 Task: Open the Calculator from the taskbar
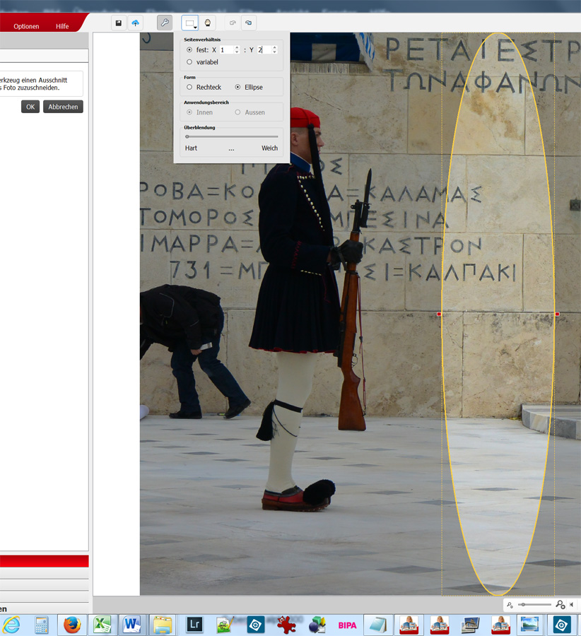coord(42,625)
